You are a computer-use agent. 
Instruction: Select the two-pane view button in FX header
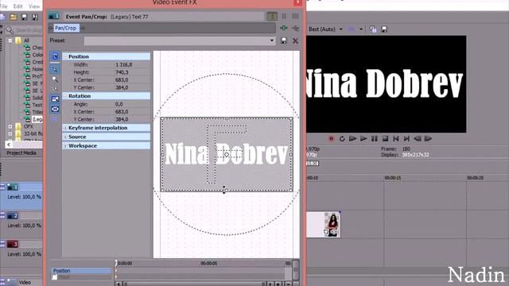click(x=284, y=16)
